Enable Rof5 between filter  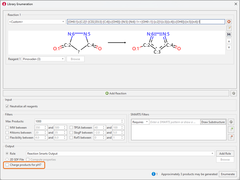[71, 138]
